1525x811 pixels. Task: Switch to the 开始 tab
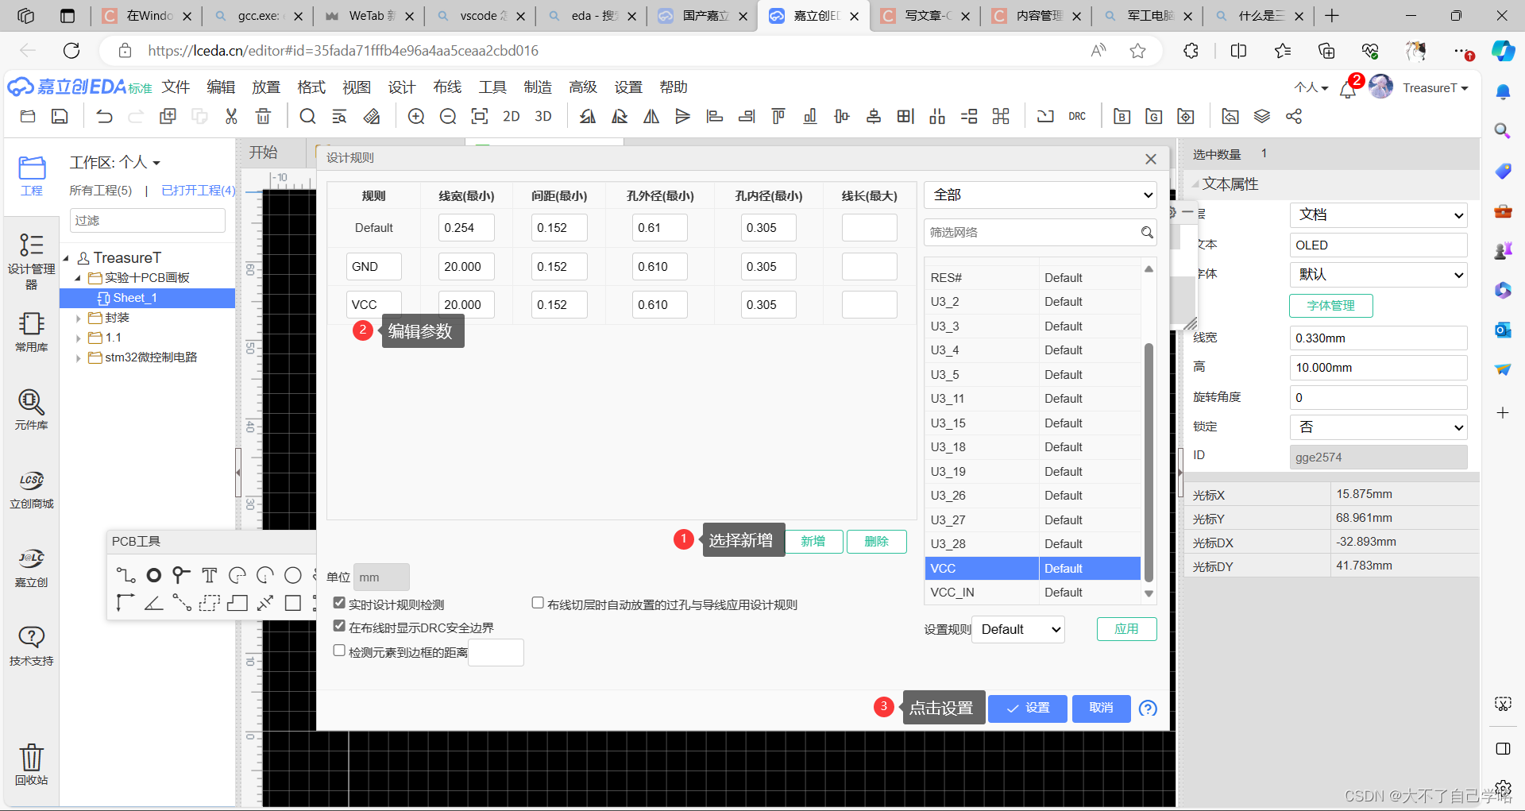pos(264,152)
